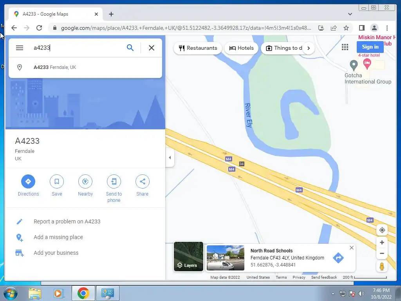Open Windows Explorer from the taskbar
This screenshot has height=301, width=401.
pyautogui.click(x=35, y=293)
